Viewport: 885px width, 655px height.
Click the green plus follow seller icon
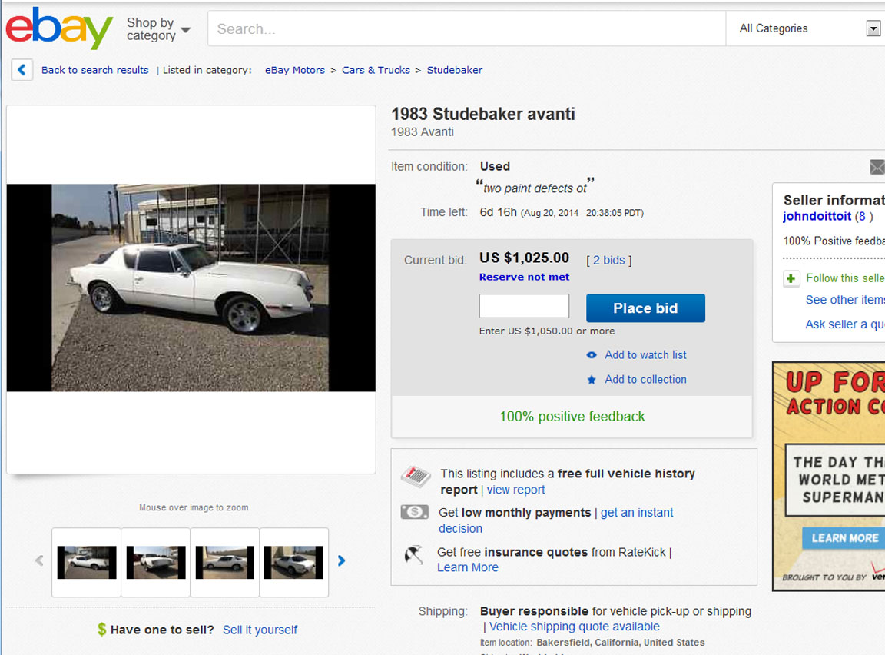click(791, 278)
